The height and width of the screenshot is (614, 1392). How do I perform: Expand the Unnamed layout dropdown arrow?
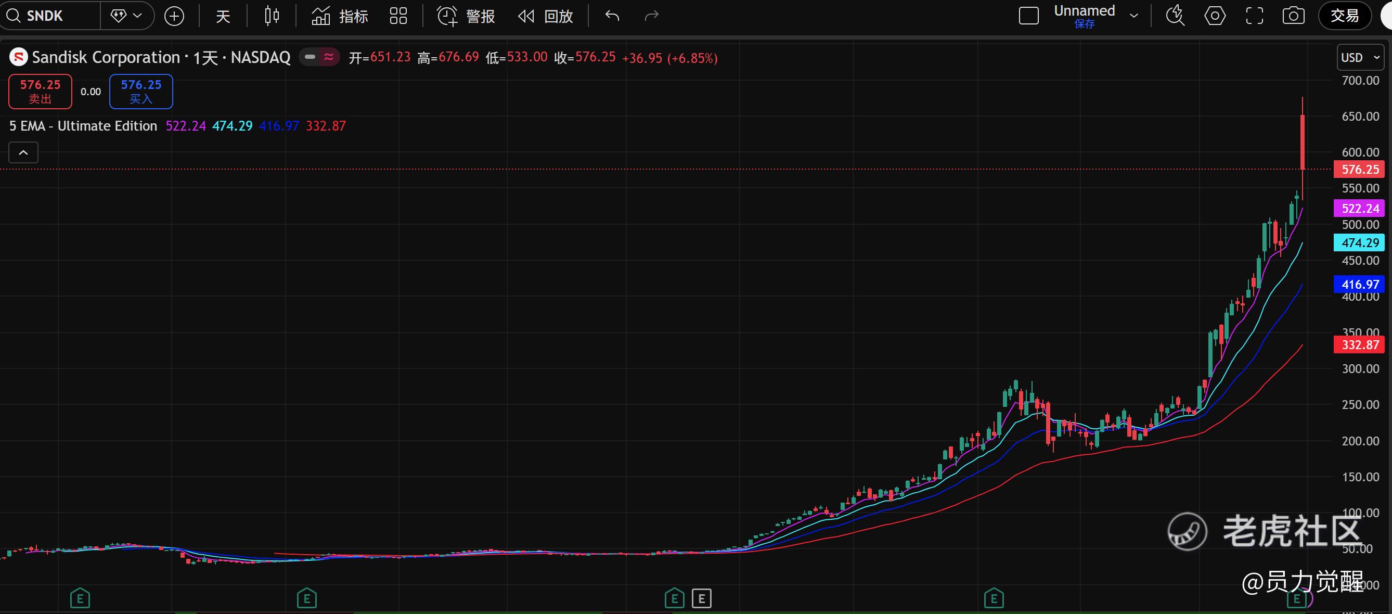[x=1134, y=16]
